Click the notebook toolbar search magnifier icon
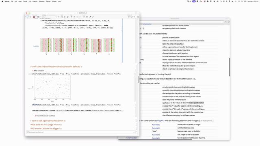The height and width of the screenshot is (146, 260). (134, 17)
